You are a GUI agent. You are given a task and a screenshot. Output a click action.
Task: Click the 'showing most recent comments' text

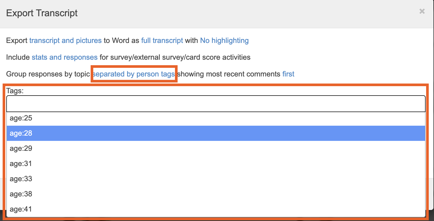(229, 74)
